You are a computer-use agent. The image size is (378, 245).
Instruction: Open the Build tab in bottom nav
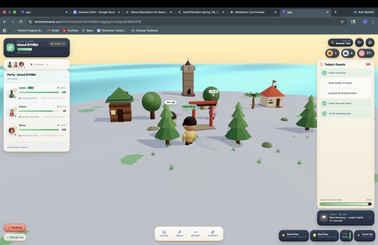[x=180, y=233]
